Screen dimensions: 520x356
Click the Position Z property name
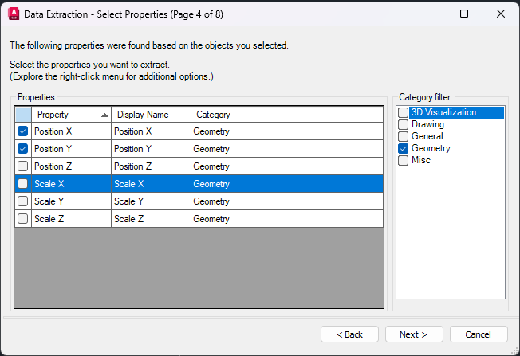click(x=53, y=166)
